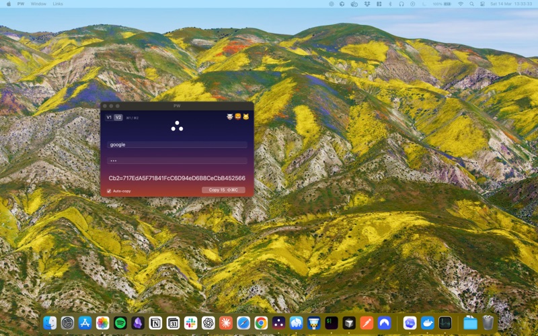
Task: Open Slack from the Dock
Action: point(190,323)
